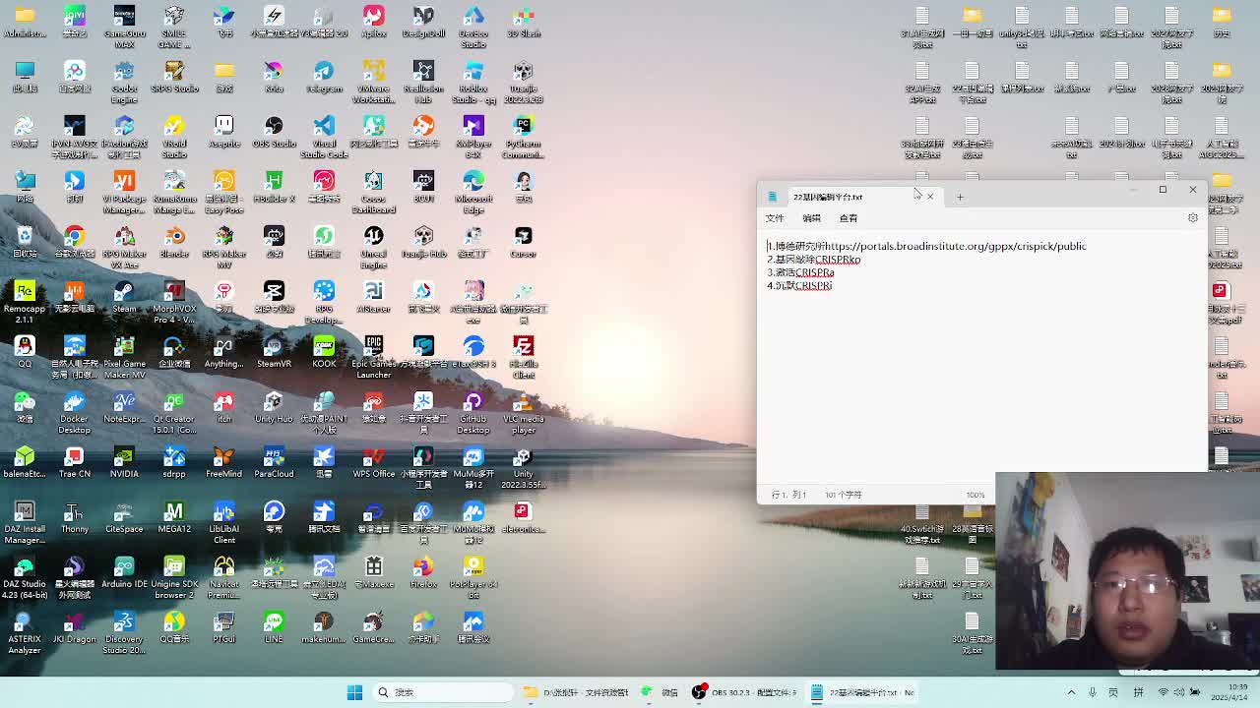The image size is (1260, 708).
Task: Open the Godot Engine desktop icon
Action: 124,81
